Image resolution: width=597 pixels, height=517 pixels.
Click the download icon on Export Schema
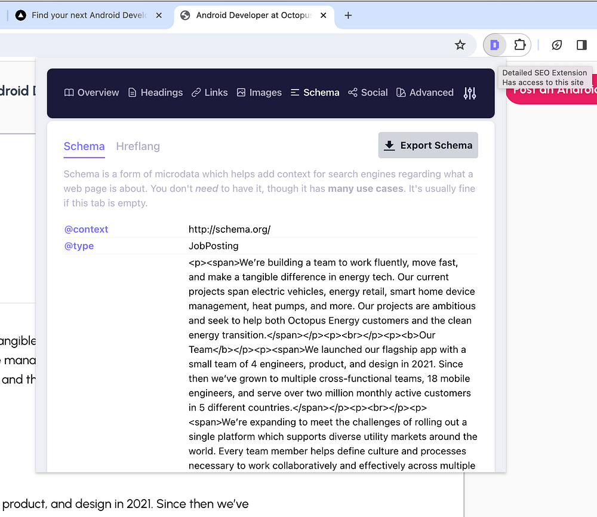click(x=389, y=146)
